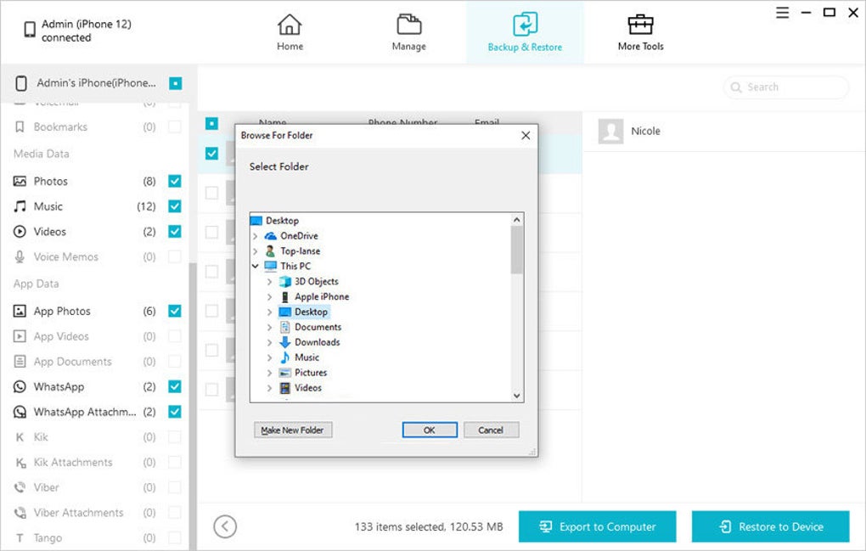This screenshot has height=551, width=866.
Task: Click the WhatsApp icon in sidebar
Action: pos(20,386)
